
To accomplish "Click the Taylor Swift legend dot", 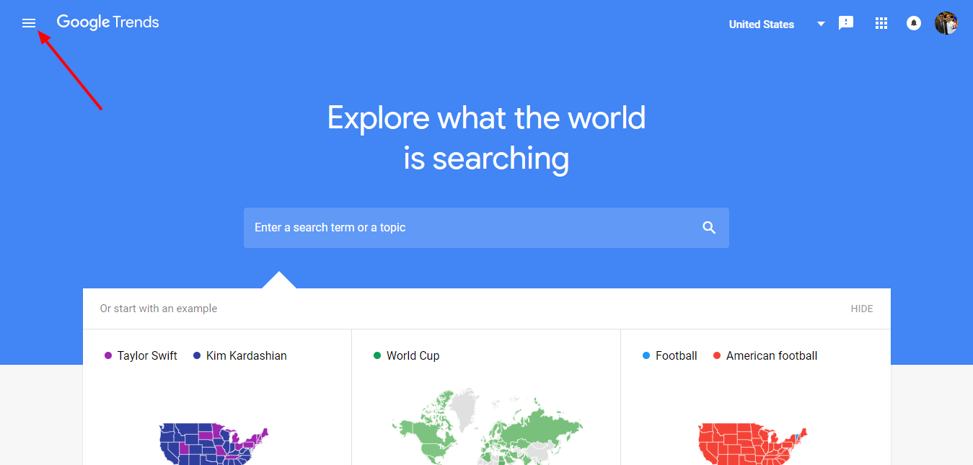I will pos(108,355).
